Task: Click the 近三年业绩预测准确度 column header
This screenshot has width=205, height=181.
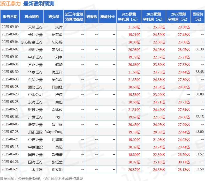Action: [74, 17]
